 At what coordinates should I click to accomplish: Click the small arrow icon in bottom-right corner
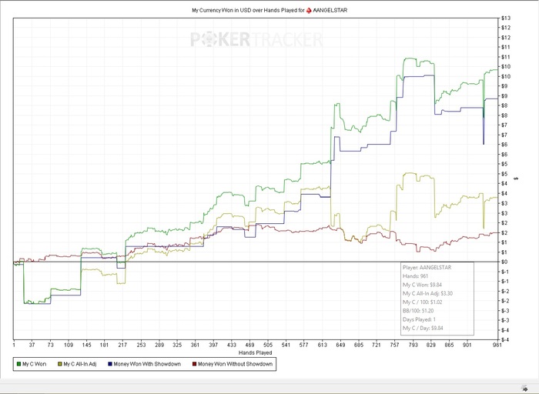pos(524,389)
